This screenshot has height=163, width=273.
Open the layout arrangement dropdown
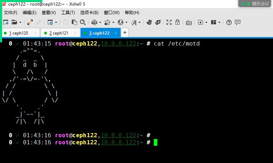(220, 22)
